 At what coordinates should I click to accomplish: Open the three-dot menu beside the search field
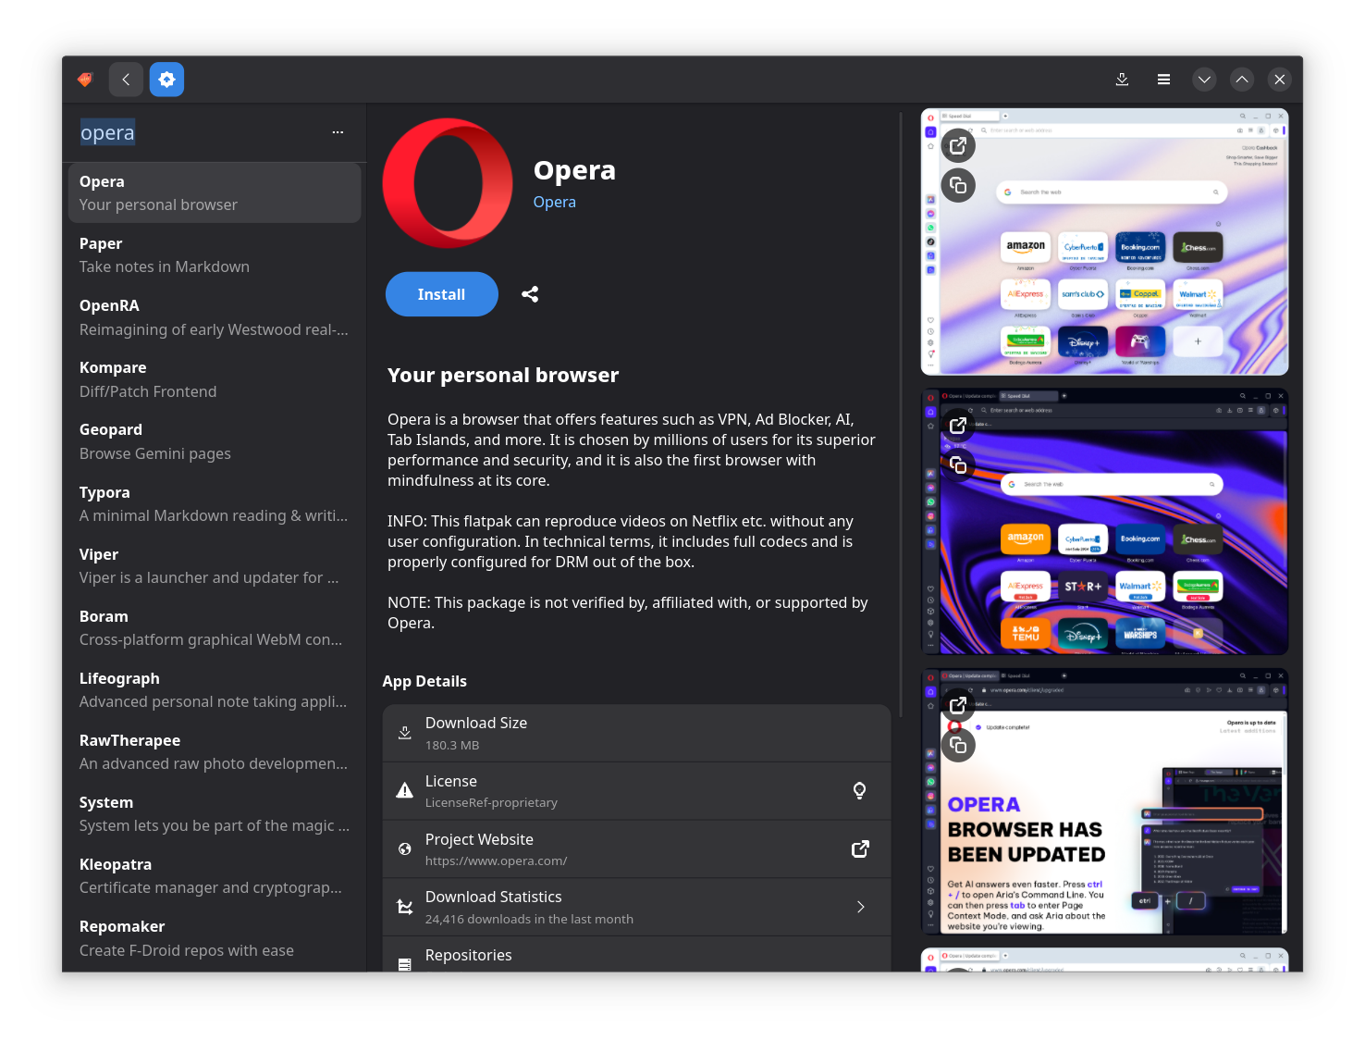pyautogui.click(x=338, y=132)
